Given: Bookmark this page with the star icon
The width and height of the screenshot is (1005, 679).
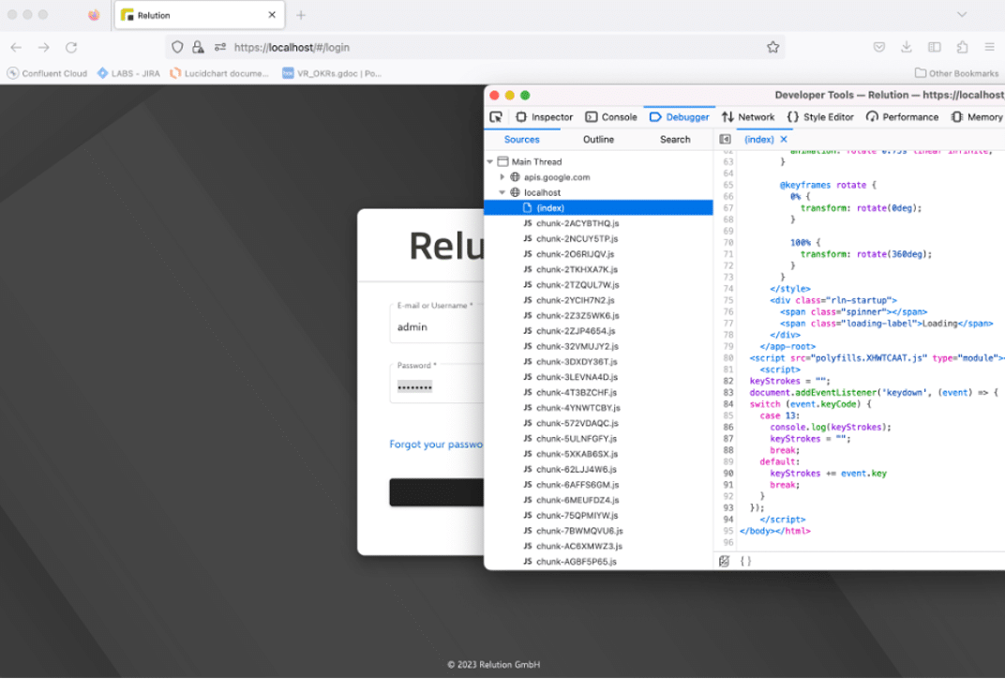Looking at the screenshot, I should click(x=773, y=47).
